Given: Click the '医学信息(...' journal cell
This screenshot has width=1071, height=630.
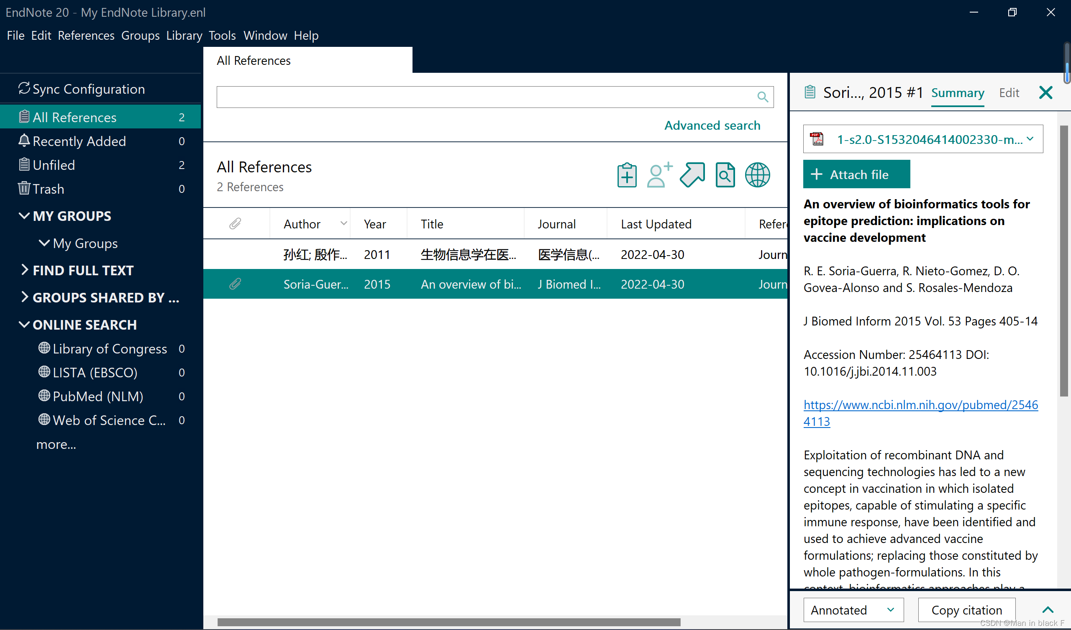Looking at the screenshot, I should (569, 254).
